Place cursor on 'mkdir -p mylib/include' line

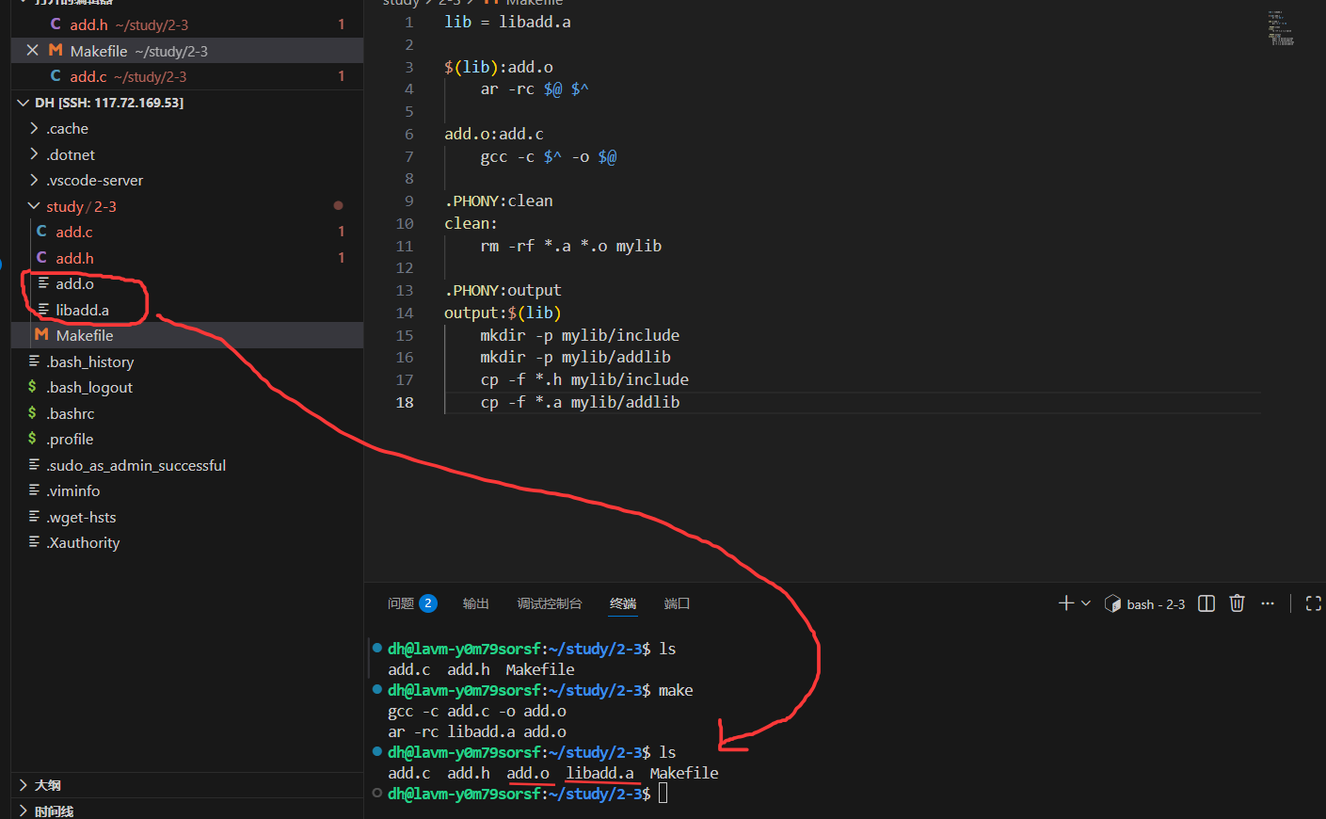[580, 335]
